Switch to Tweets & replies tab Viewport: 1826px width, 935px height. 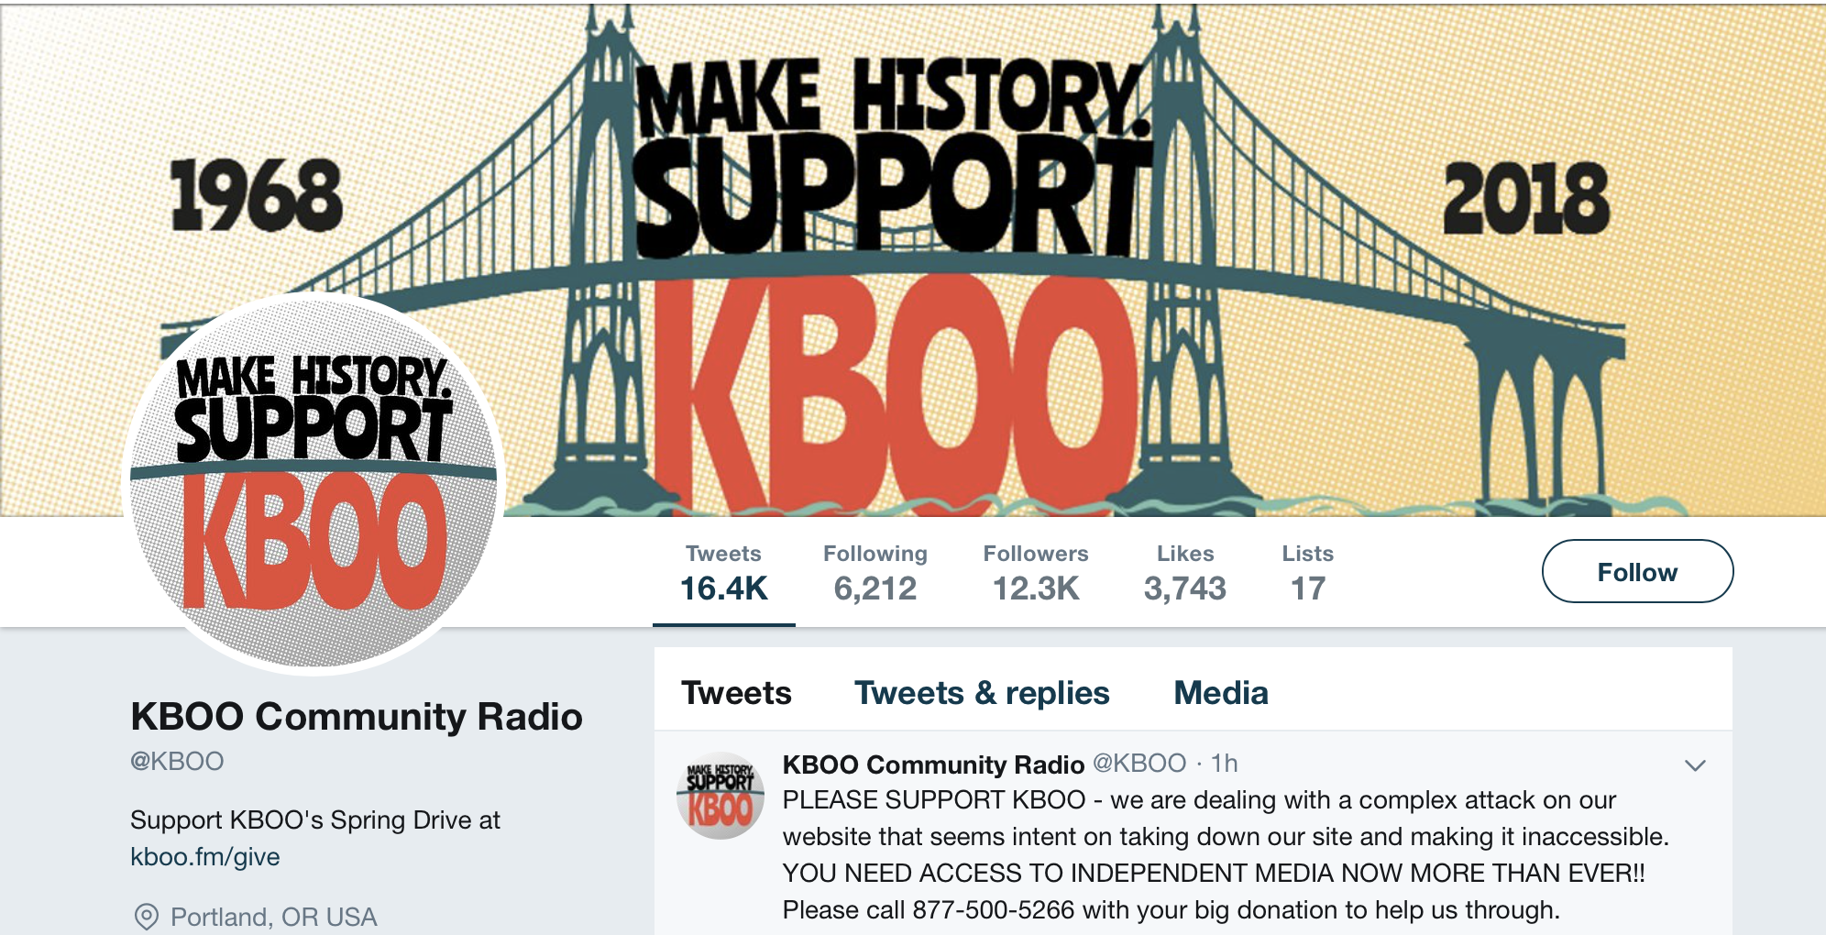982,693
